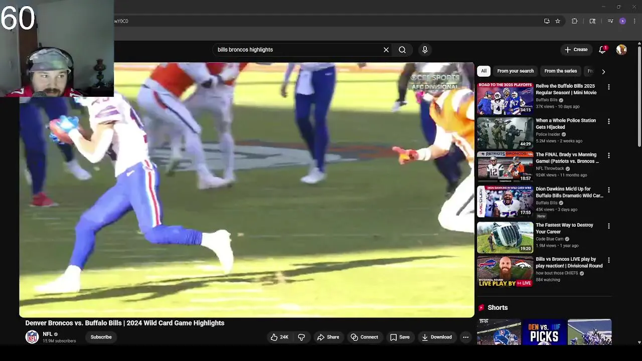The width and height of the screenshot is (642, 361).
Task: Clear the search box with the X icon
Action: coord(386,50)
